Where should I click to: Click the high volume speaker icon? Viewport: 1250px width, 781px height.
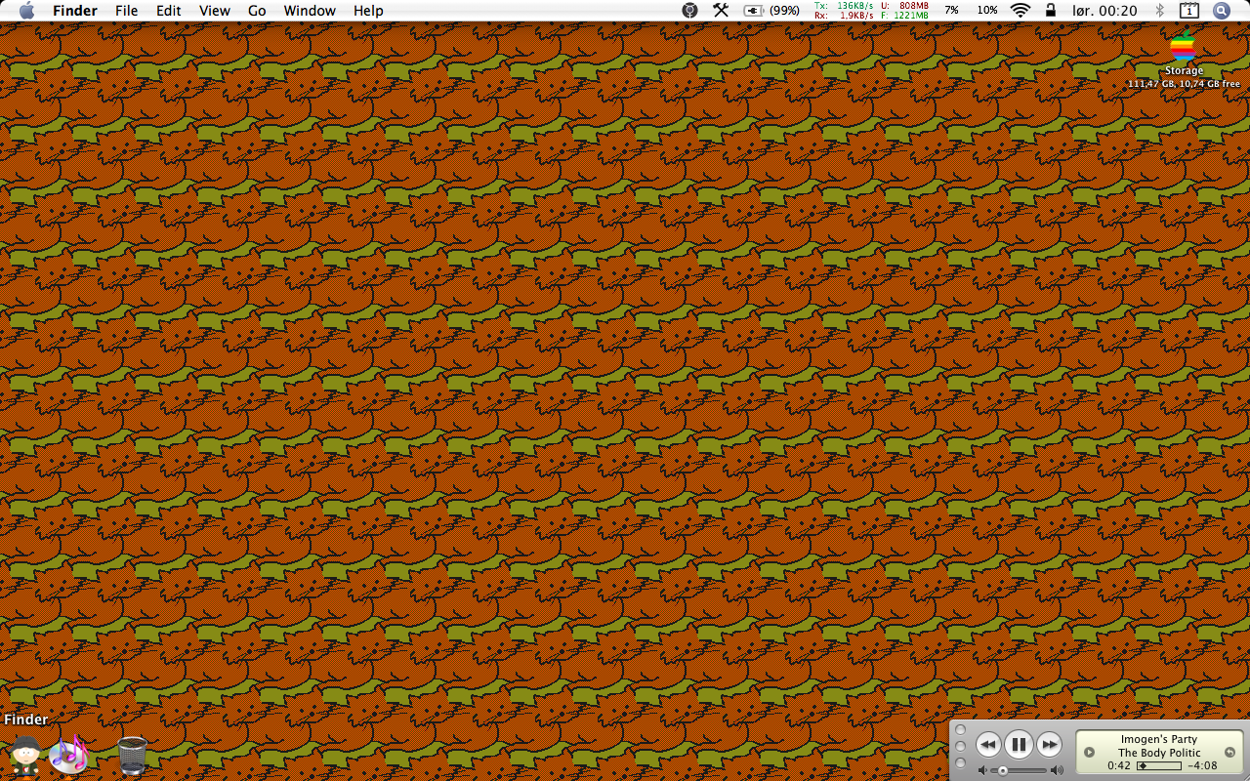[x=1057, y=770]
